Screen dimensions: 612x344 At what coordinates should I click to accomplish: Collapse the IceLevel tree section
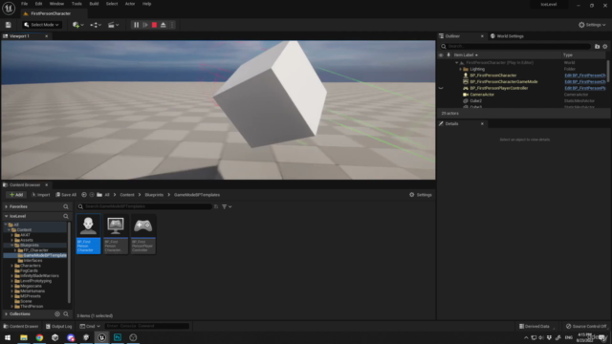7,216
